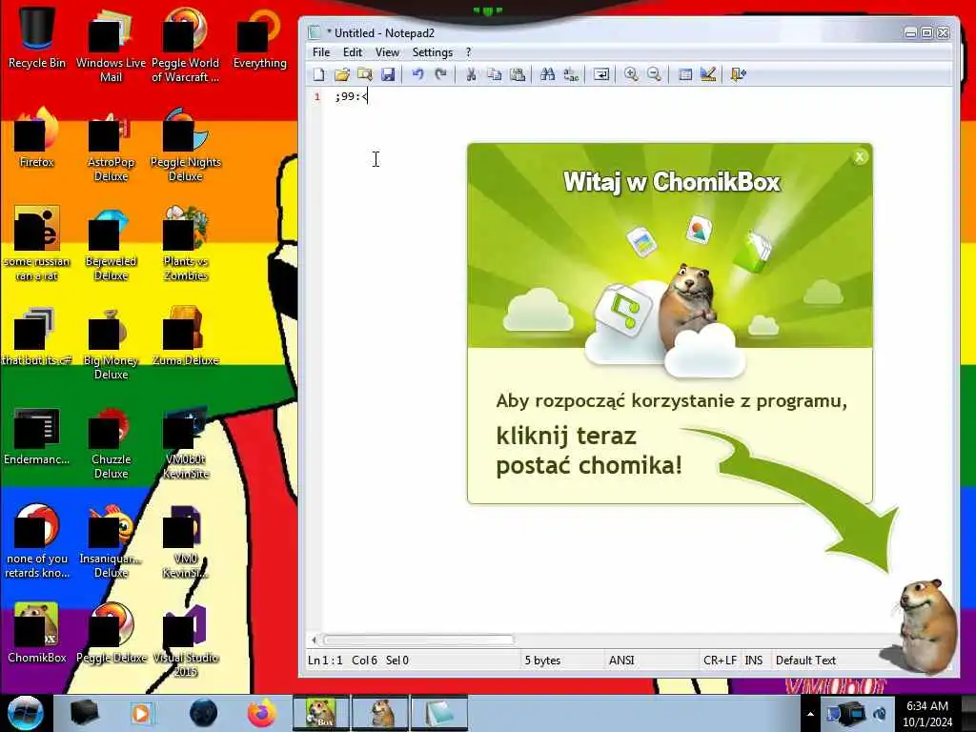Select the Peggle Deluxe desktop icon
This screenshot has width=976, height=732.
point(111,632)
